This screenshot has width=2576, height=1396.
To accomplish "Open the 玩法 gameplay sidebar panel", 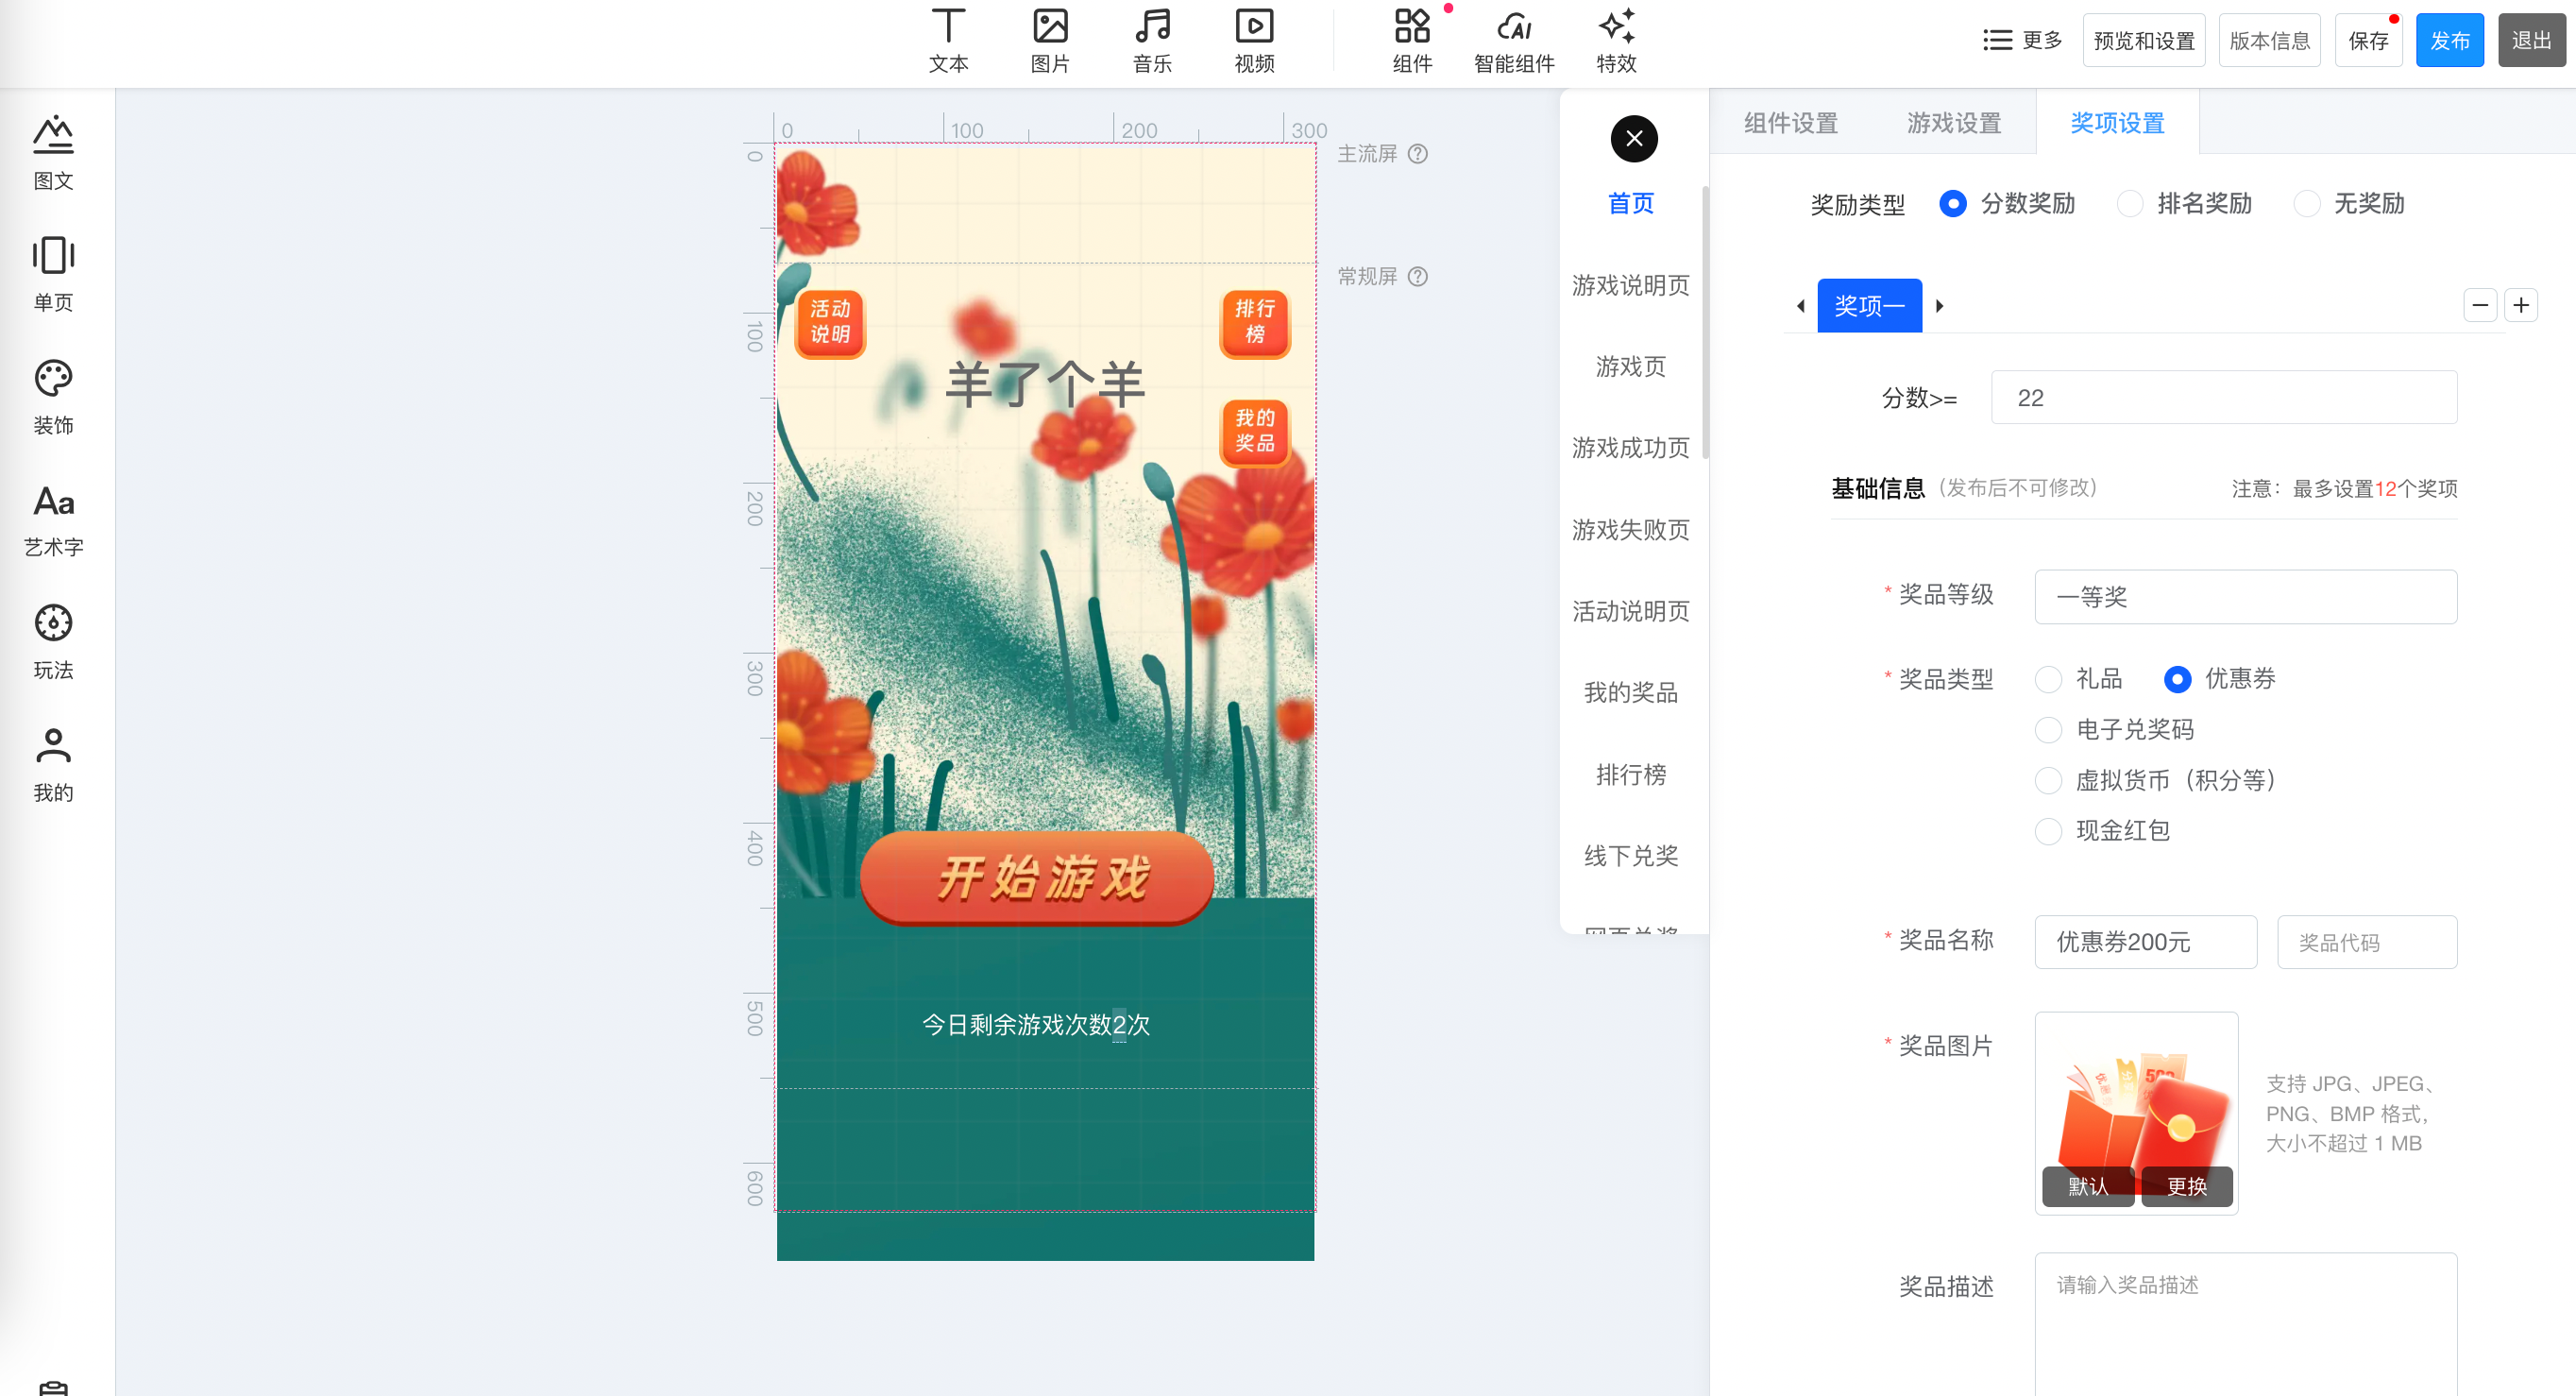I will (x=53, y=641).
